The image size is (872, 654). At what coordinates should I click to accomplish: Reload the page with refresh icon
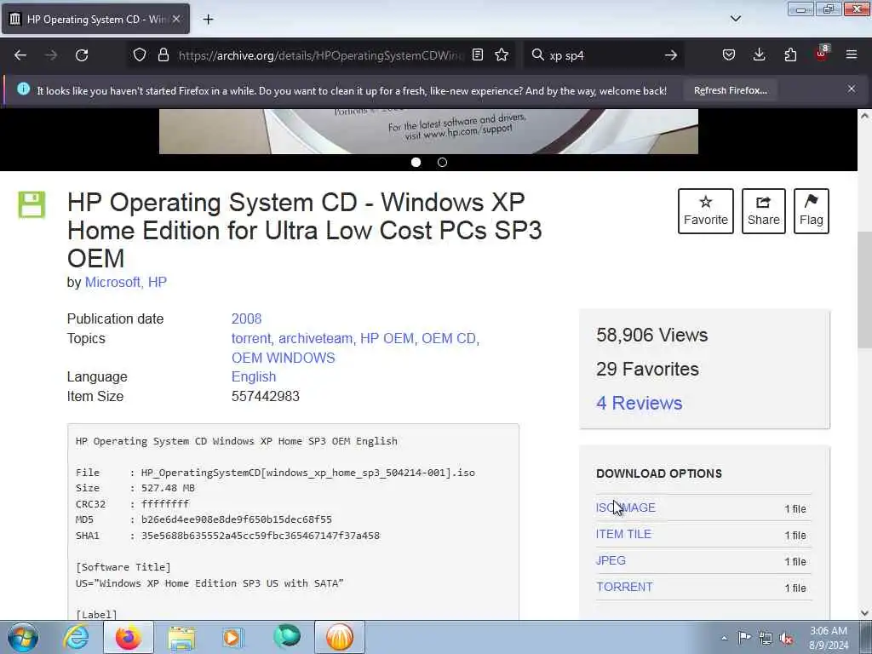[x=82, y=55]
